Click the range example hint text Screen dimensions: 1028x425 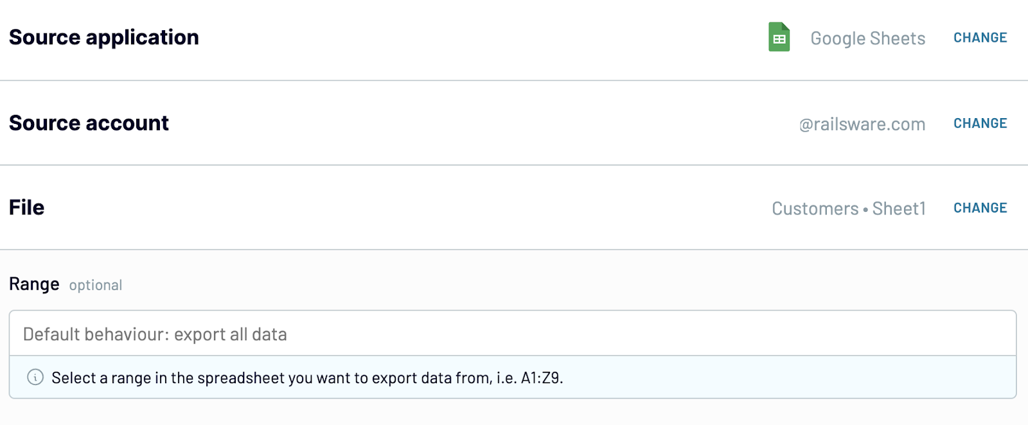307,377
